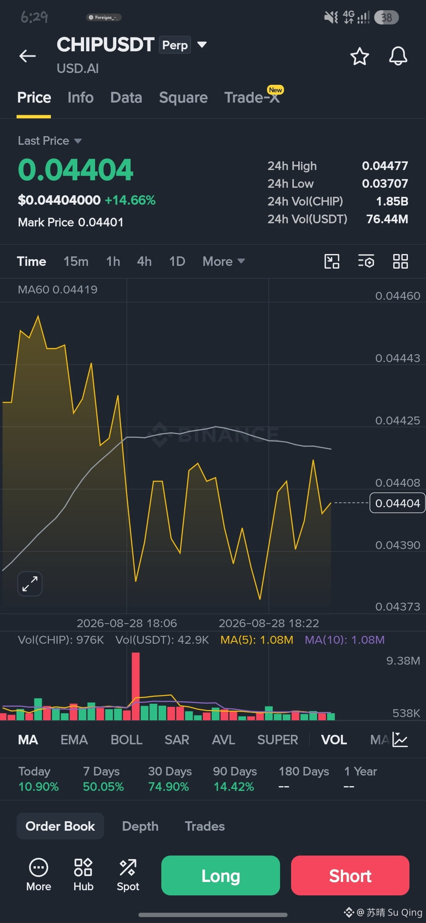The height and width of the screenshot is (923, 426).
Task: Select the Time chart interval
Action: pyautogui.click(x=32, y=261)
